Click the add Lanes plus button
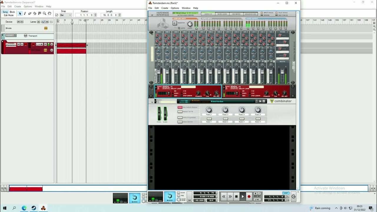 point(39,22)
